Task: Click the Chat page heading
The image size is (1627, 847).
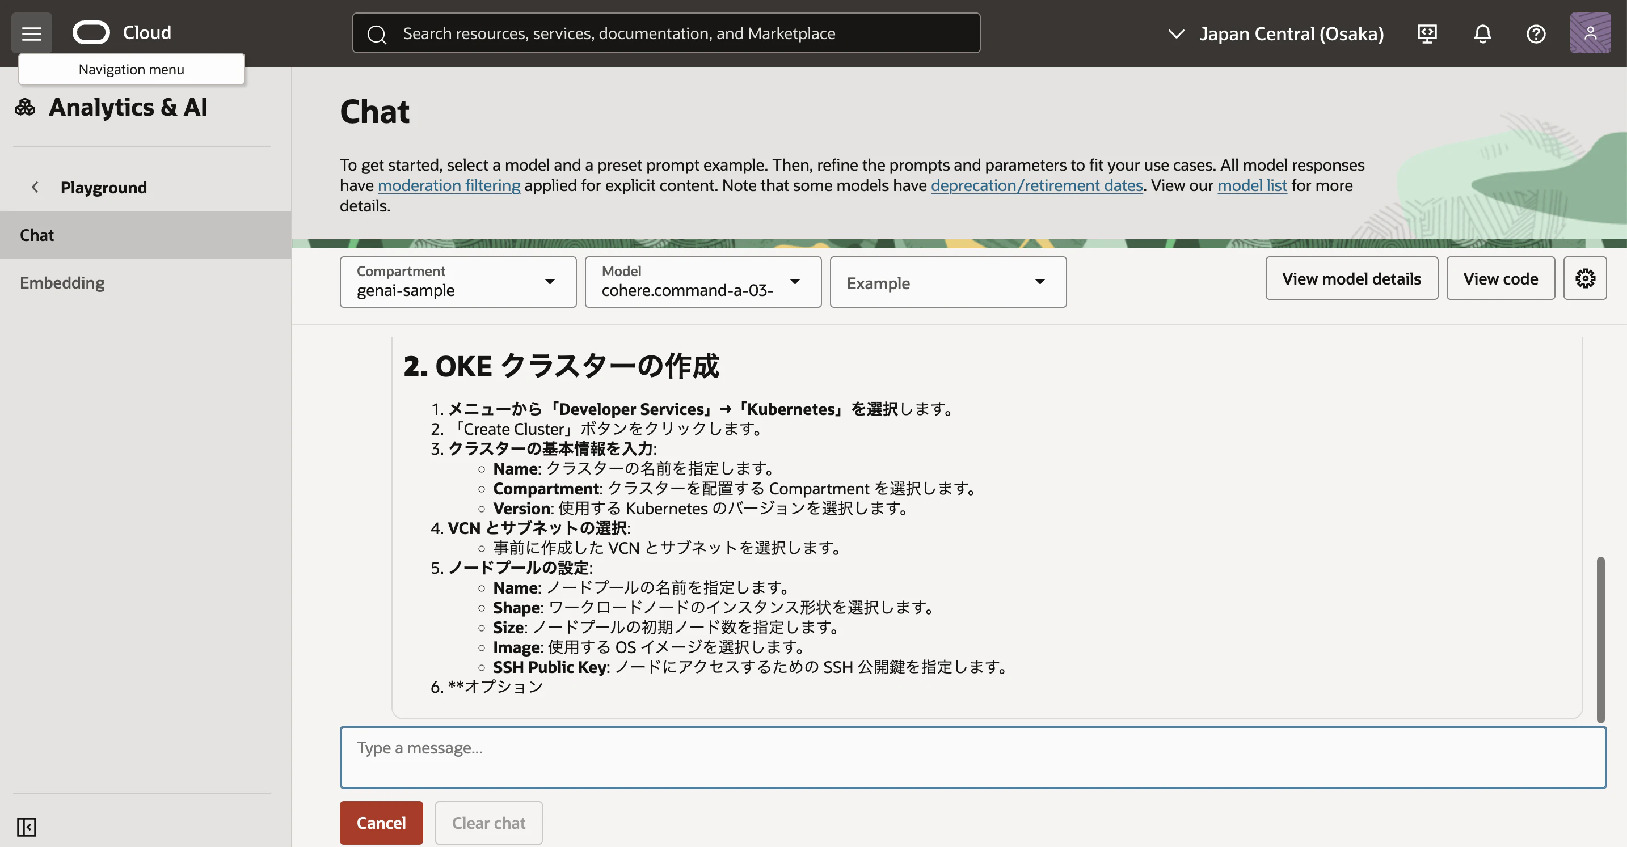Action: click(374, 112)
